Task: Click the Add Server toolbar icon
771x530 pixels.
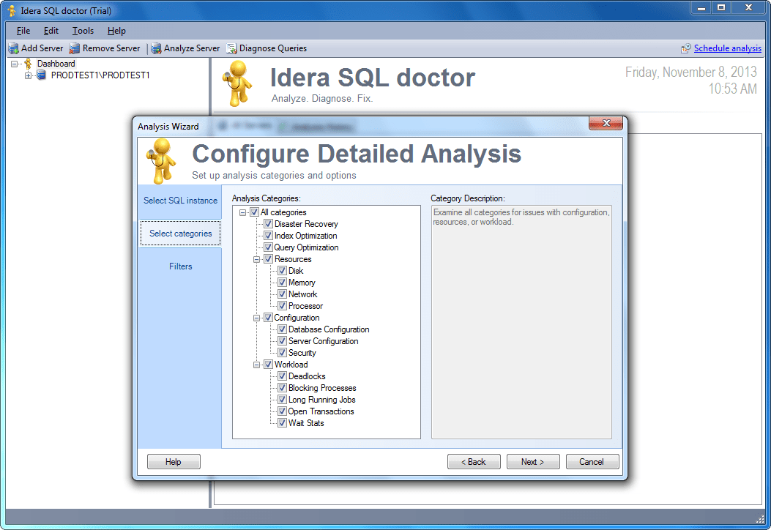Action: pos(12,48)
